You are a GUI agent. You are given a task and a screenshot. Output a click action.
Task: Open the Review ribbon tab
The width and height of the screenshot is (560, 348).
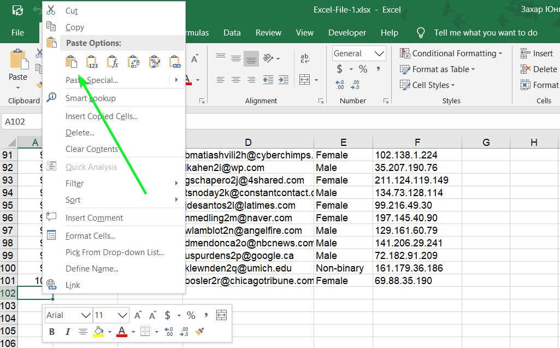[269, 33]
